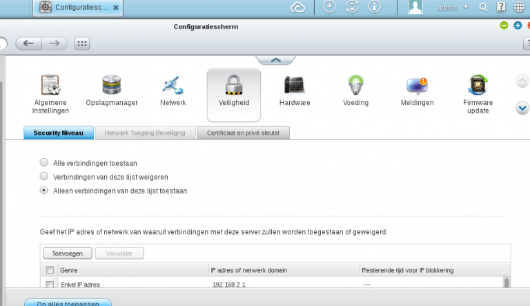This screenshot has height=306, width=530.
Task: Sort by IP adres of netwerk domein column
Action: coord(284,270)
